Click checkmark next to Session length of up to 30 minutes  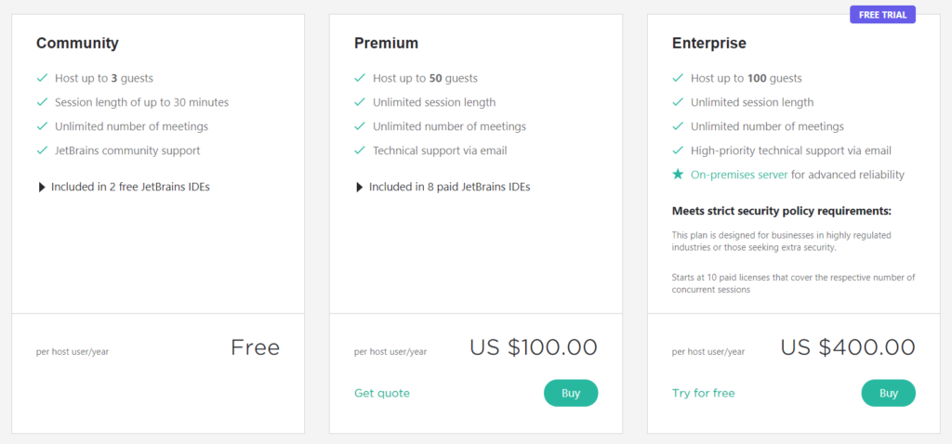point(42,102)
